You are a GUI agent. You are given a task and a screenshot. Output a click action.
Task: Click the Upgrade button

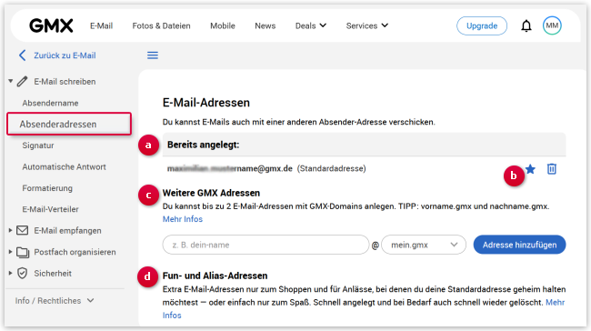click(x=482, y=25)
